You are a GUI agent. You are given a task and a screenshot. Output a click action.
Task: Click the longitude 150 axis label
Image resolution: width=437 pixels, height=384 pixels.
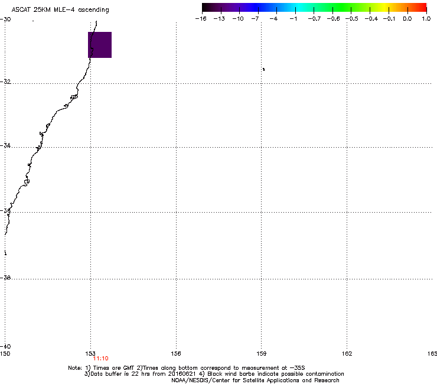coord(5,354)
